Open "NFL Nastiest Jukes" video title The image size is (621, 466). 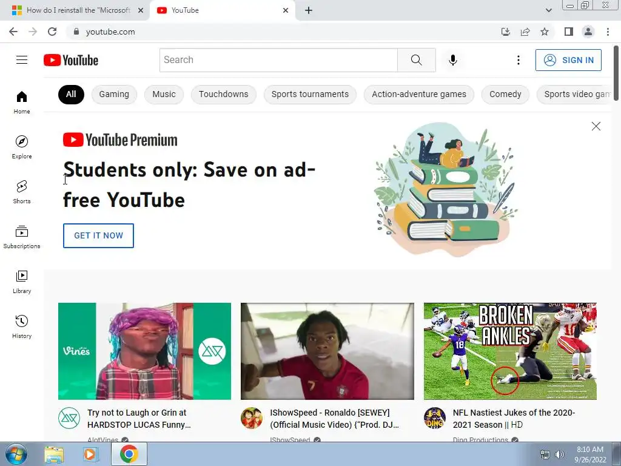514,419
